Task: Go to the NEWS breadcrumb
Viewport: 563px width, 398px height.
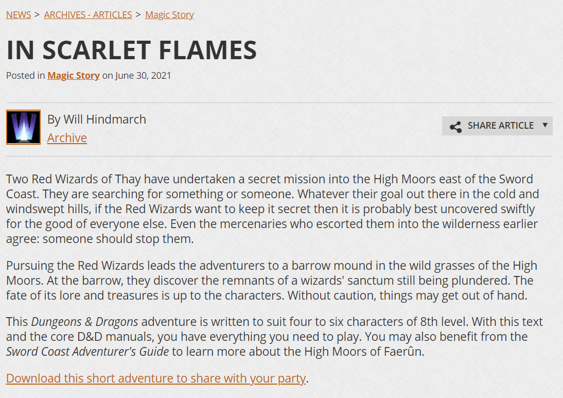Action: pyautogui.click(x=19, y=15)
